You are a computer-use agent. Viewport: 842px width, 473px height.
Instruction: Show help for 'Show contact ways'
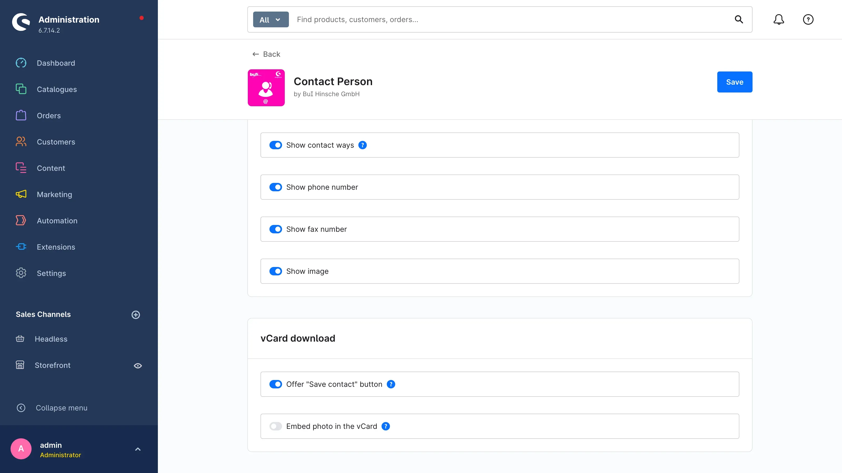coord(363,145)
